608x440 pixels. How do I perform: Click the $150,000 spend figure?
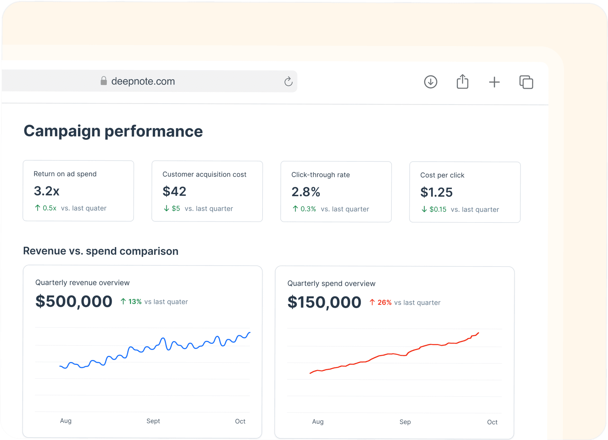[324, 302]
